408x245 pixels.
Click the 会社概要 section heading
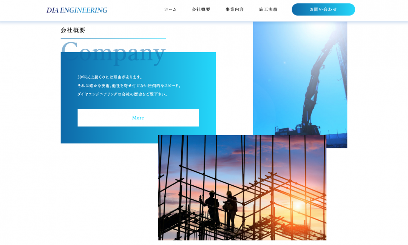(x=73, y=30)
